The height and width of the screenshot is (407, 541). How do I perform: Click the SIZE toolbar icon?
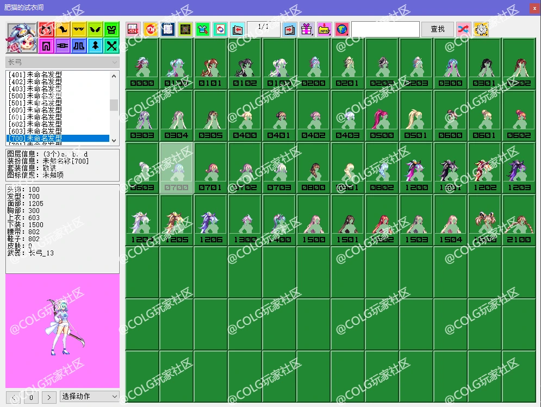coord(133,29)
